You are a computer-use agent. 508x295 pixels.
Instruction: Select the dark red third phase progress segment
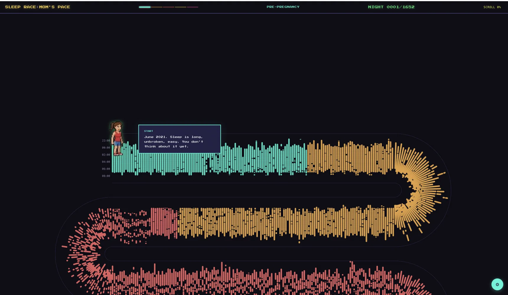[x=169, y=7]
